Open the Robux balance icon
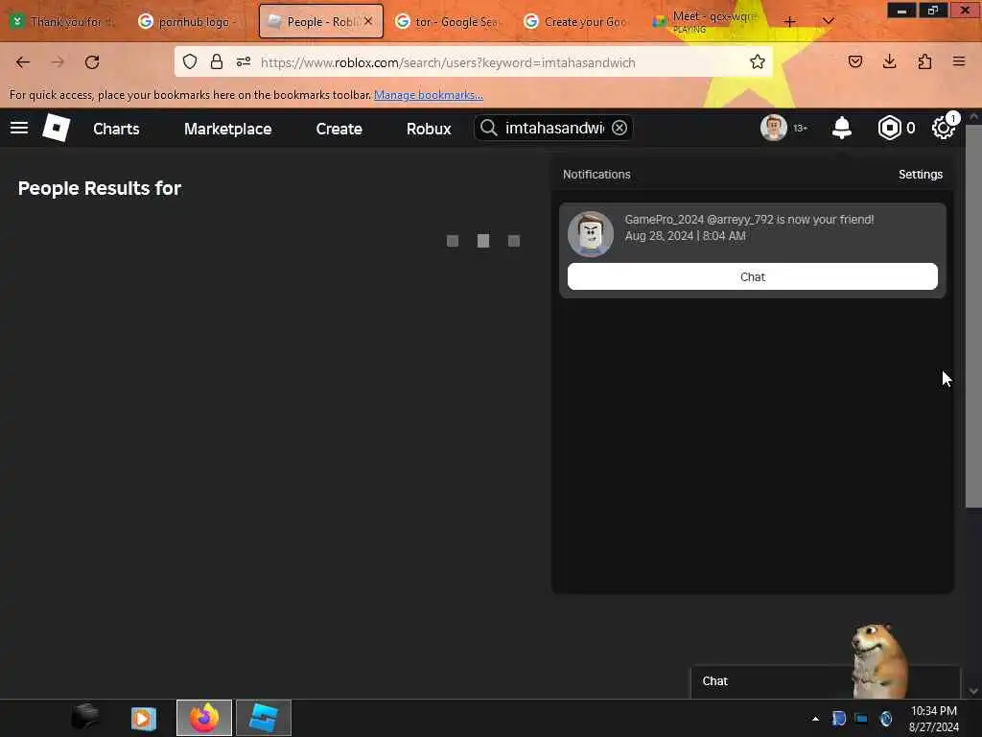This screenshot has width=982, height=737. [889, 128]
